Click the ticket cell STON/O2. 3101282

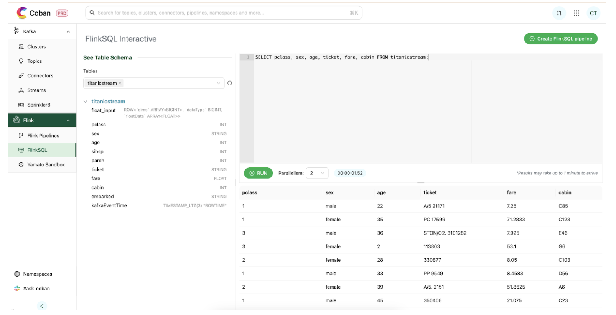click(x=445, y=233)
